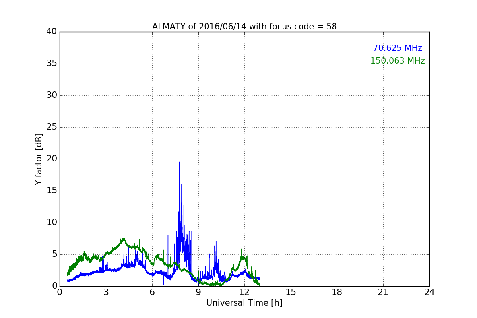
Task: Click the y-axis tick label 30
Action: click(52, 95)
